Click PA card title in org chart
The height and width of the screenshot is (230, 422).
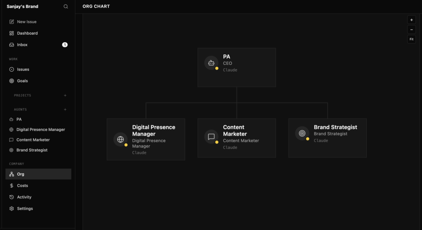click(x=227, y=56)
